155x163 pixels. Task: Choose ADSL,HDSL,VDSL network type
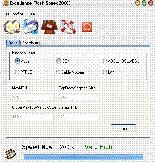121,61
